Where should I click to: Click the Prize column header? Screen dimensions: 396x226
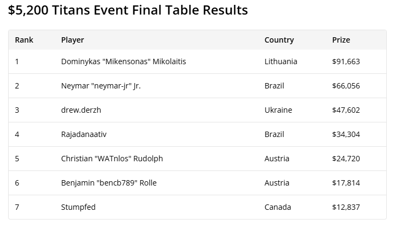tap(341, 40)
